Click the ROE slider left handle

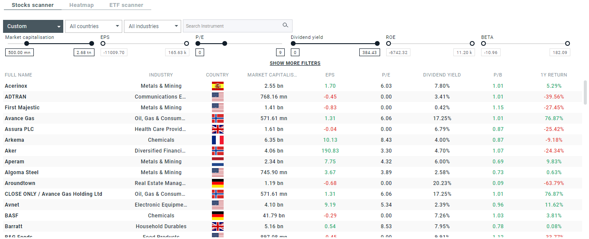(x=388, y=43)
